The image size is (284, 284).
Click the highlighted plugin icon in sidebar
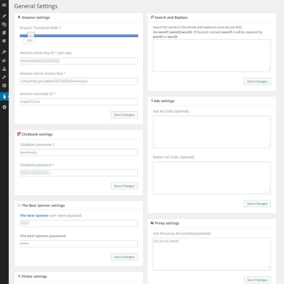(x=4, y=97)
